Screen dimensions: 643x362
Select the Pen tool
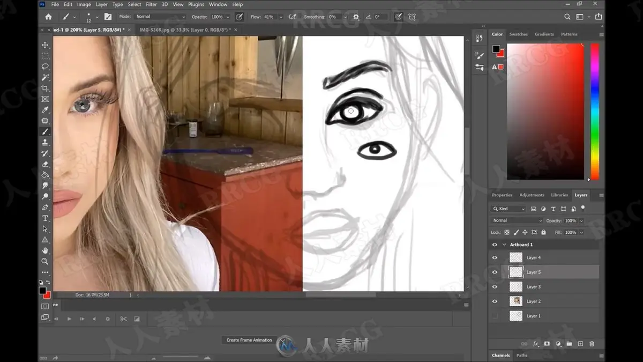tap(45, 207)
